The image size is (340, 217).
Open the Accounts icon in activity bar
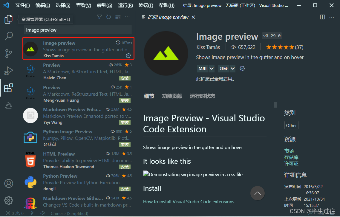(x=9, y=183)
